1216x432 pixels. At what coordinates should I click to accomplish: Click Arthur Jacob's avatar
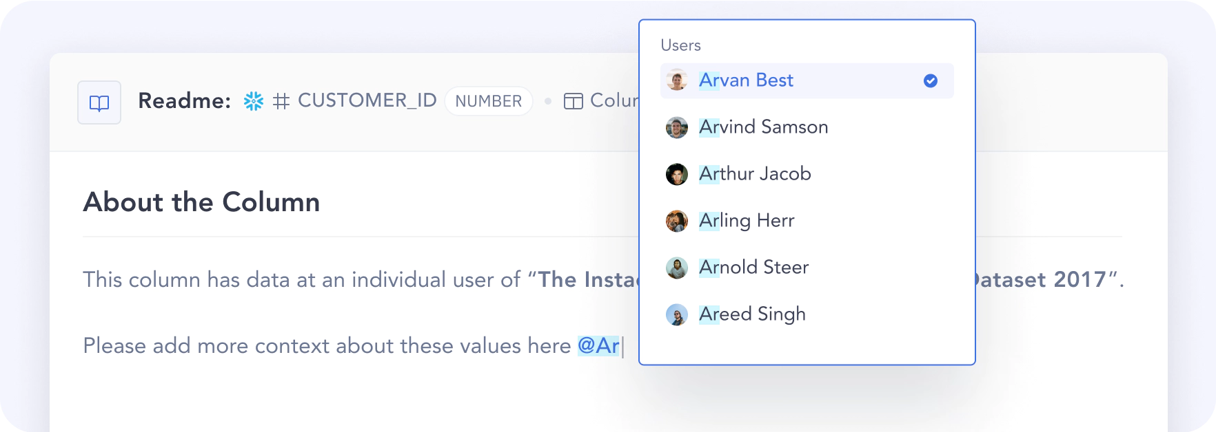(x=677, y=174)
